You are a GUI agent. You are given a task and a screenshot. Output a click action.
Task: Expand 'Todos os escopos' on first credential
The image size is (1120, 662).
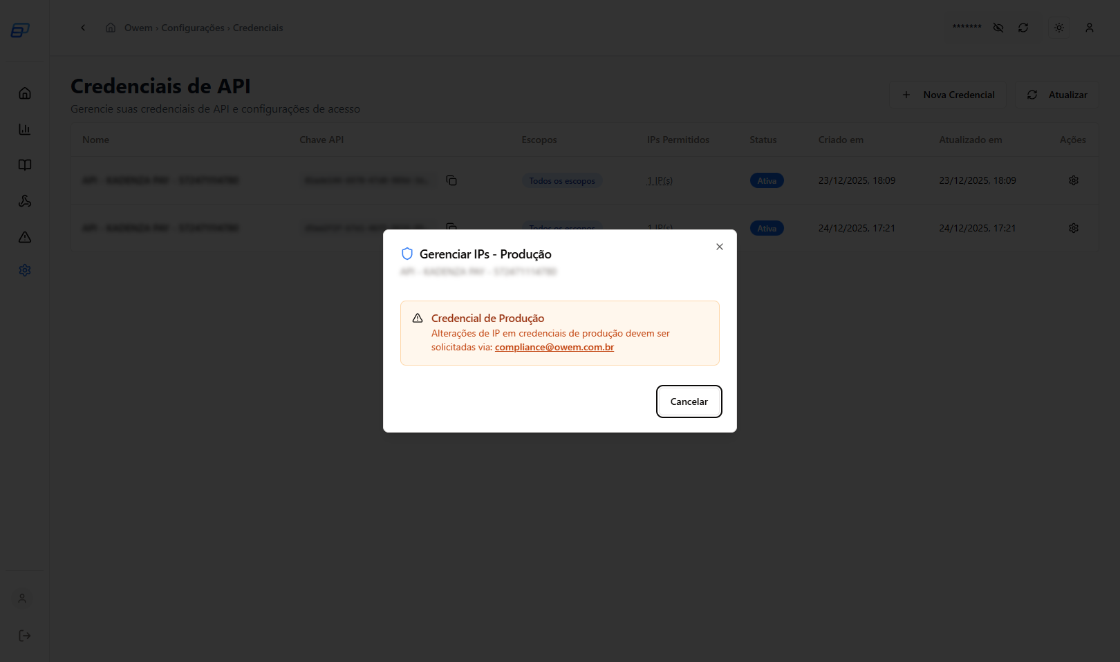(562, 180)
